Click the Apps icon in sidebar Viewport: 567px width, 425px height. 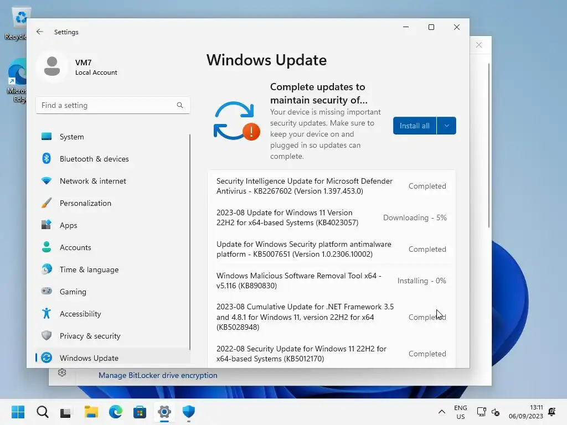point(47,225)
